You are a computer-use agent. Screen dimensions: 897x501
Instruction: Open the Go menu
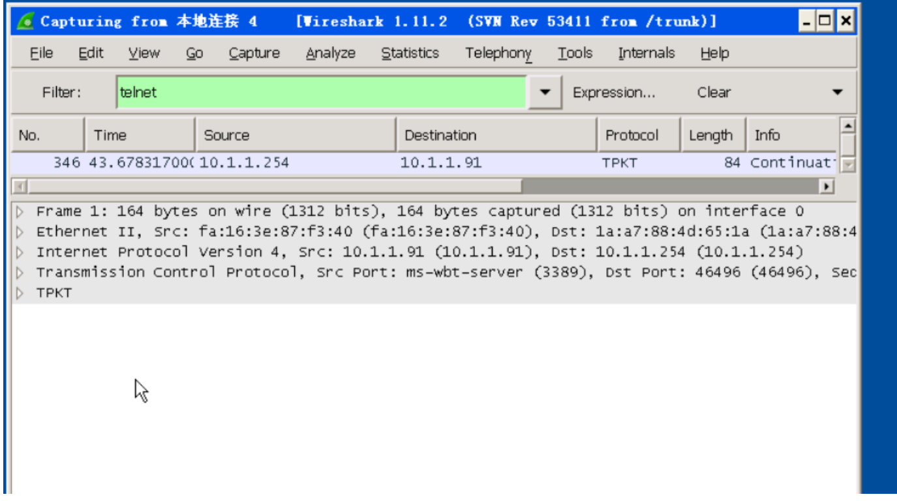[x=194, y=53]
